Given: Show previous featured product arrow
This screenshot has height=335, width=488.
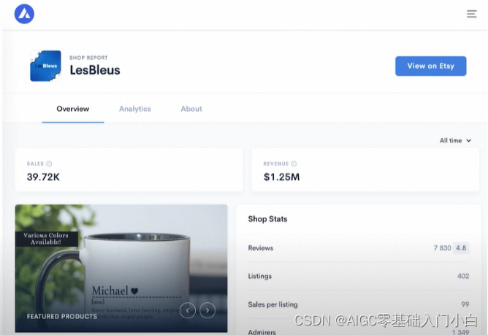Looking at the screenshot, I should coord(188,310).
